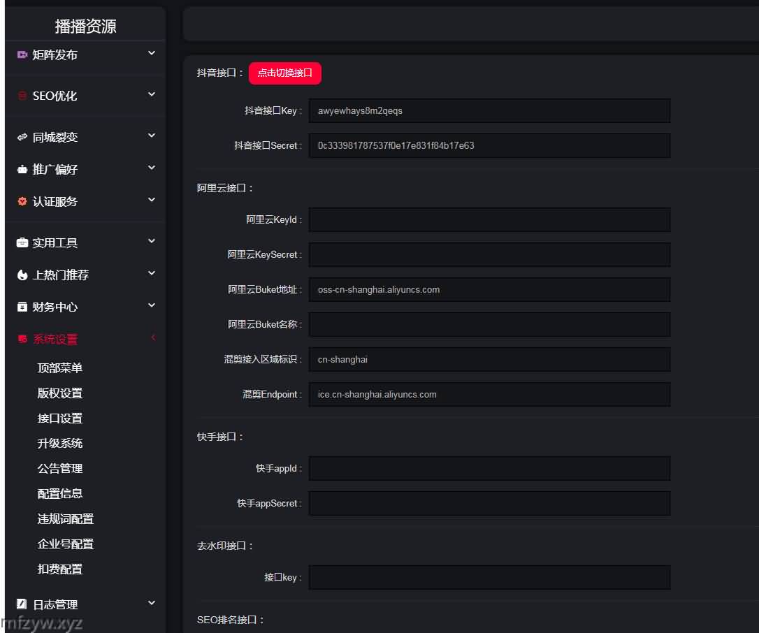Focus the 快手appSecret input box
The width and height of the screenshot is (759, 633).
click(x=489, y=503)
